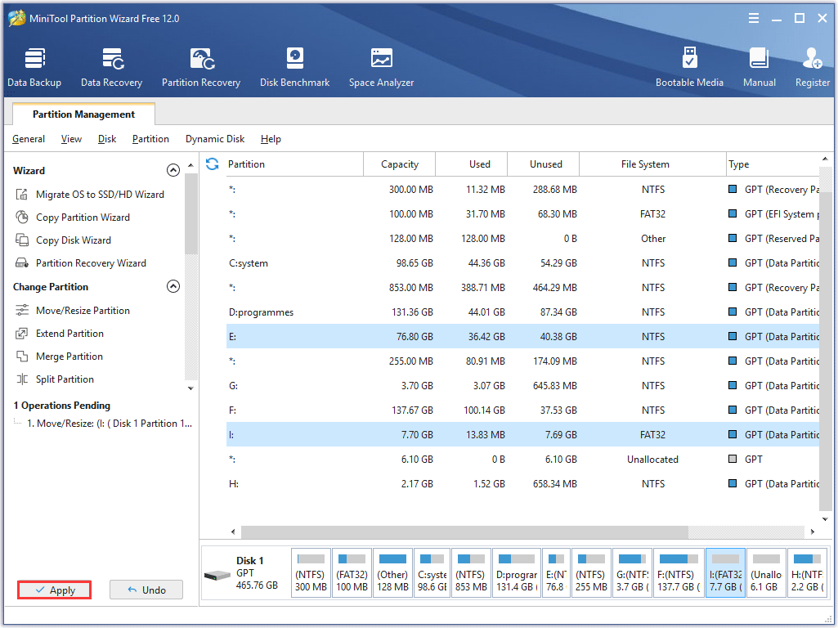The image size is (838, 628).
Task: Select G:(NTFS) 3.7 GB disk map block
Action: [632, 572]
